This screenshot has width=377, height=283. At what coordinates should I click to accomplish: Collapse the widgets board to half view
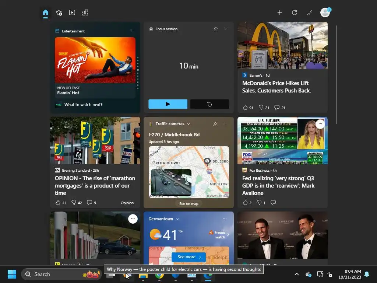[x=309, y=13]
